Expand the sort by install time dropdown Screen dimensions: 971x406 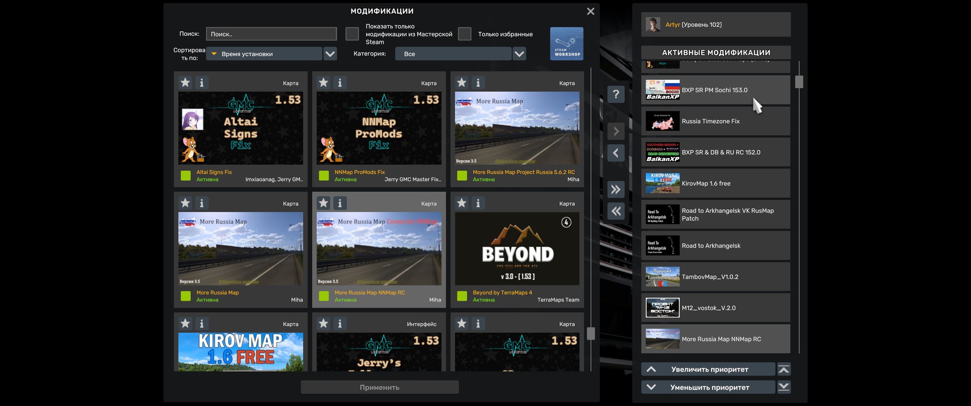coord(330,54)
